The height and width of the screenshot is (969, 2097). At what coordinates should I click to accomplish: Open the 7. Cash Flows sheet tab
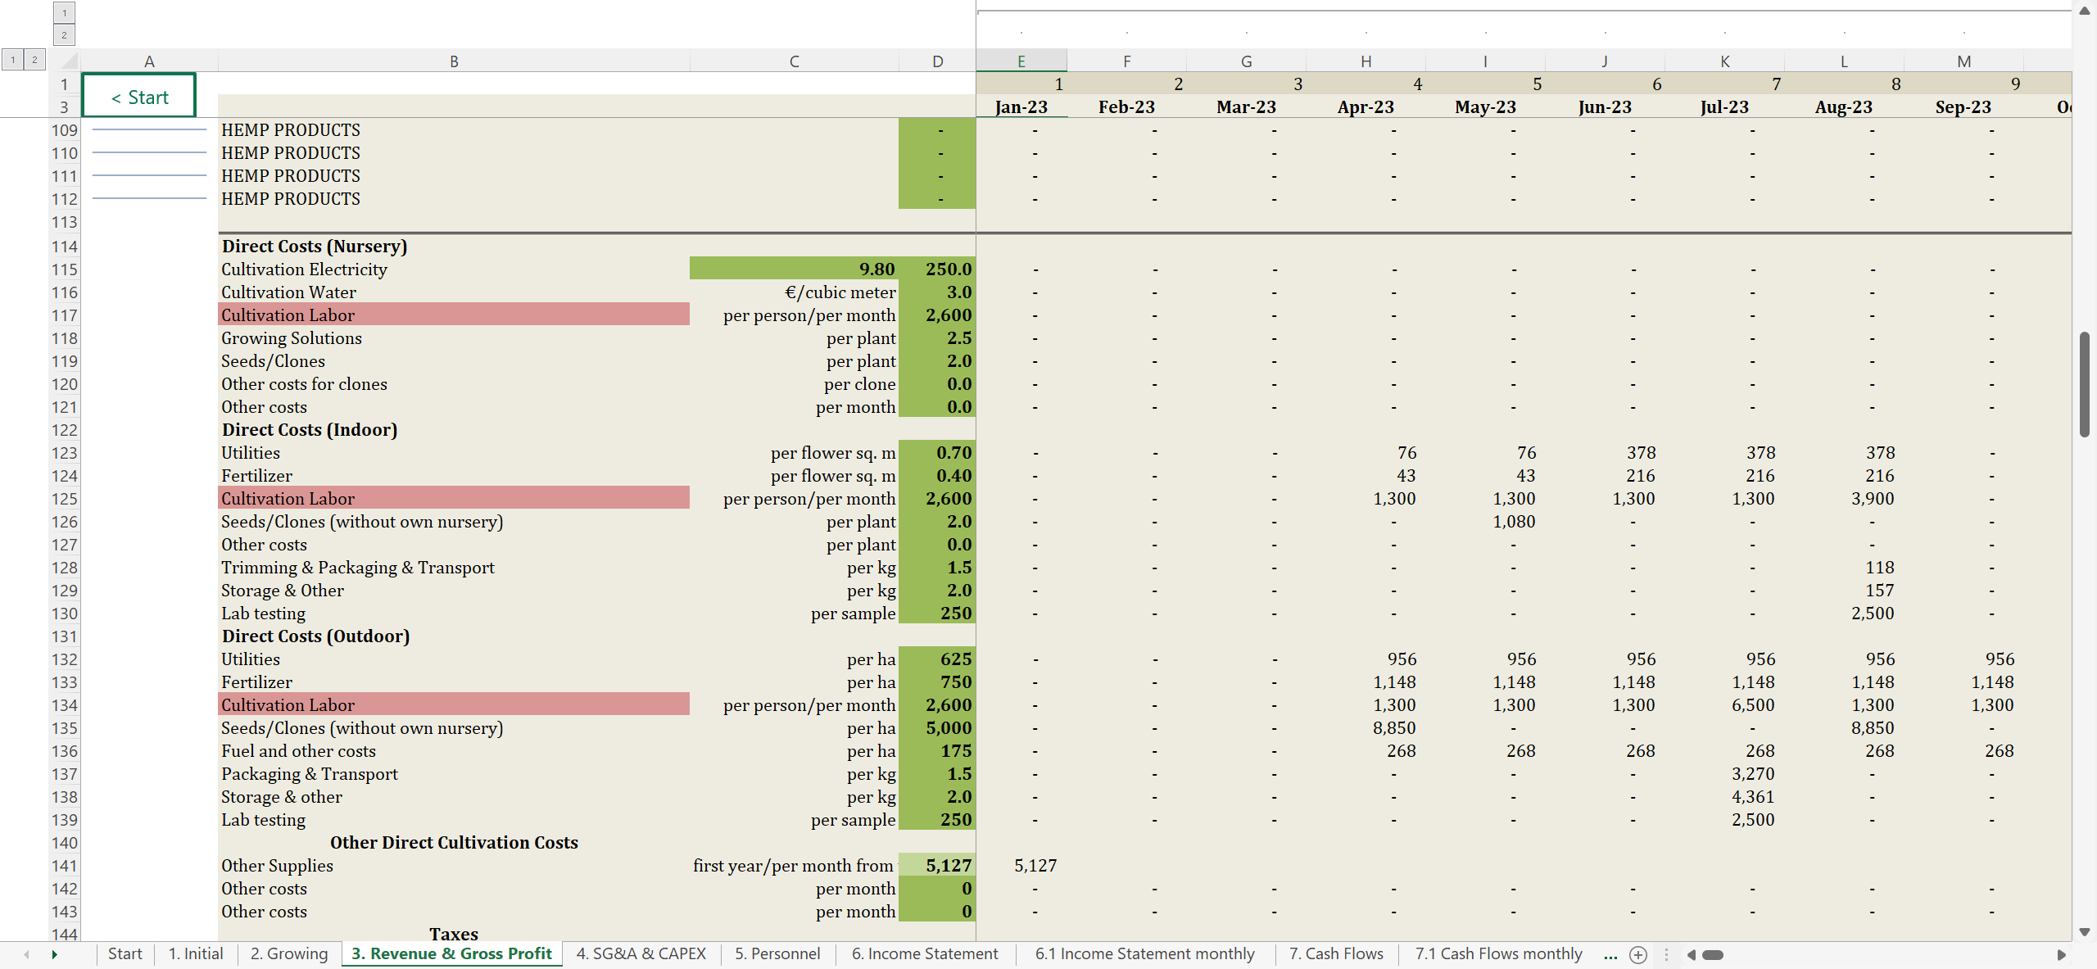pos(1335,953)
